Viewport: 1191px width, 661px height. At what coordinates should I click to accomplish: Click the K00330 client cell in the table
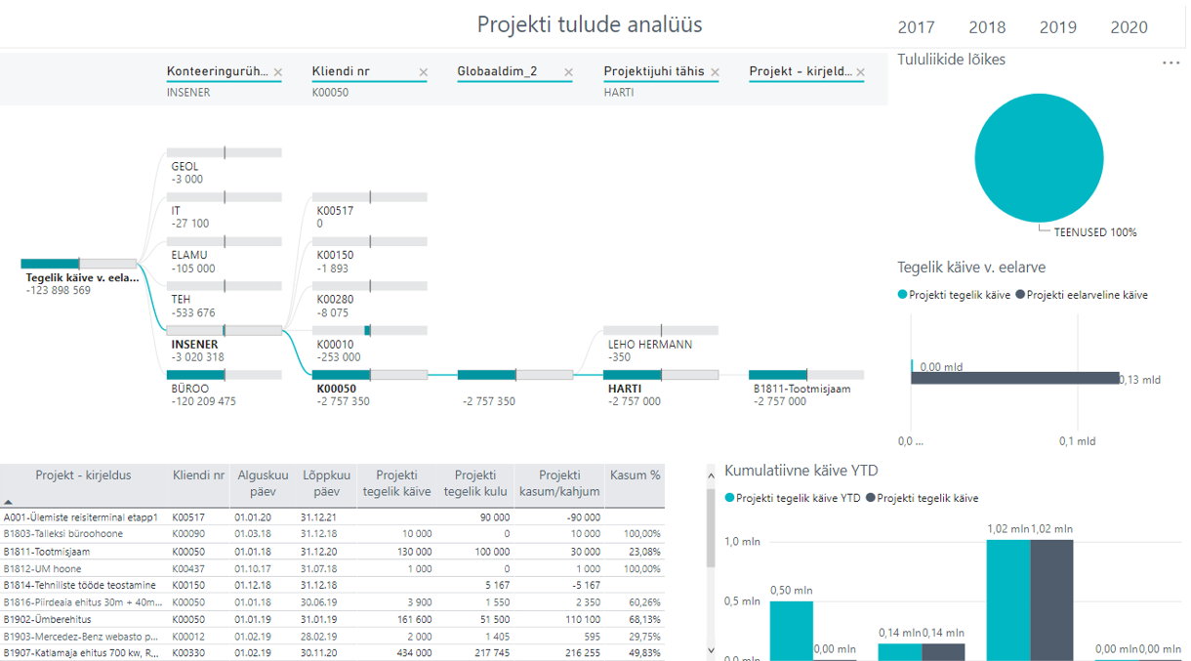click(189, 652)
